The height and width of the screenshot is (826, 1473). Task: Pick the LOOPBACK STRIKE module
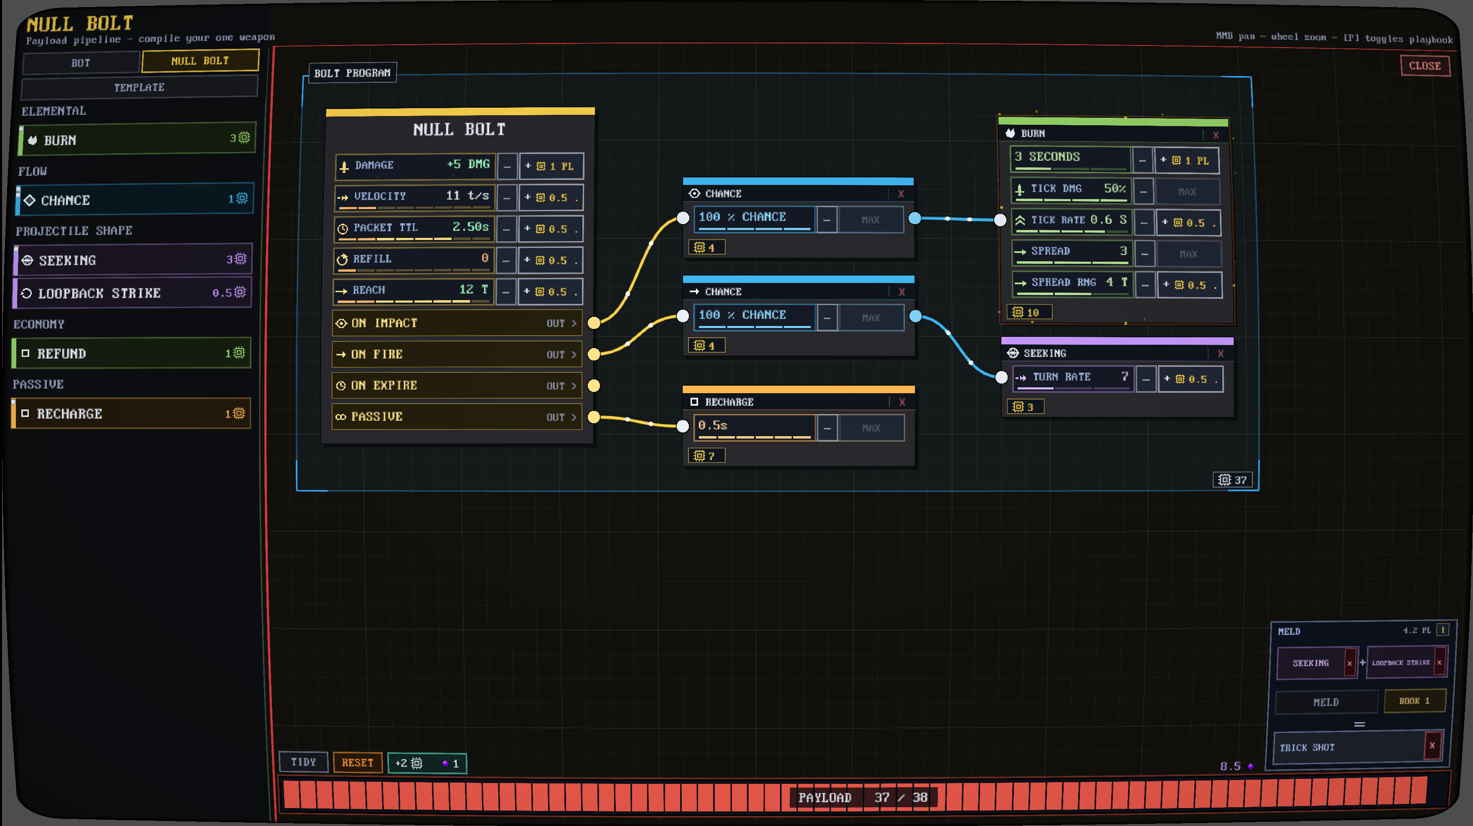coord(132,293)
